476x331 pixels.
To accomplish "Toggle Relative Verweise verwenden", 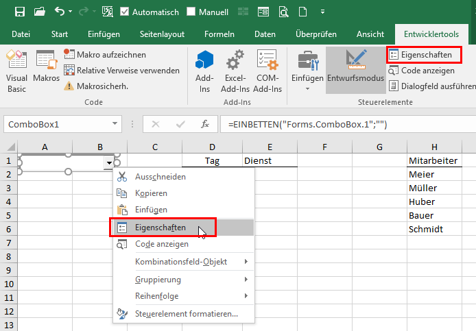I will pyautogui.click(x=121, y=70).
